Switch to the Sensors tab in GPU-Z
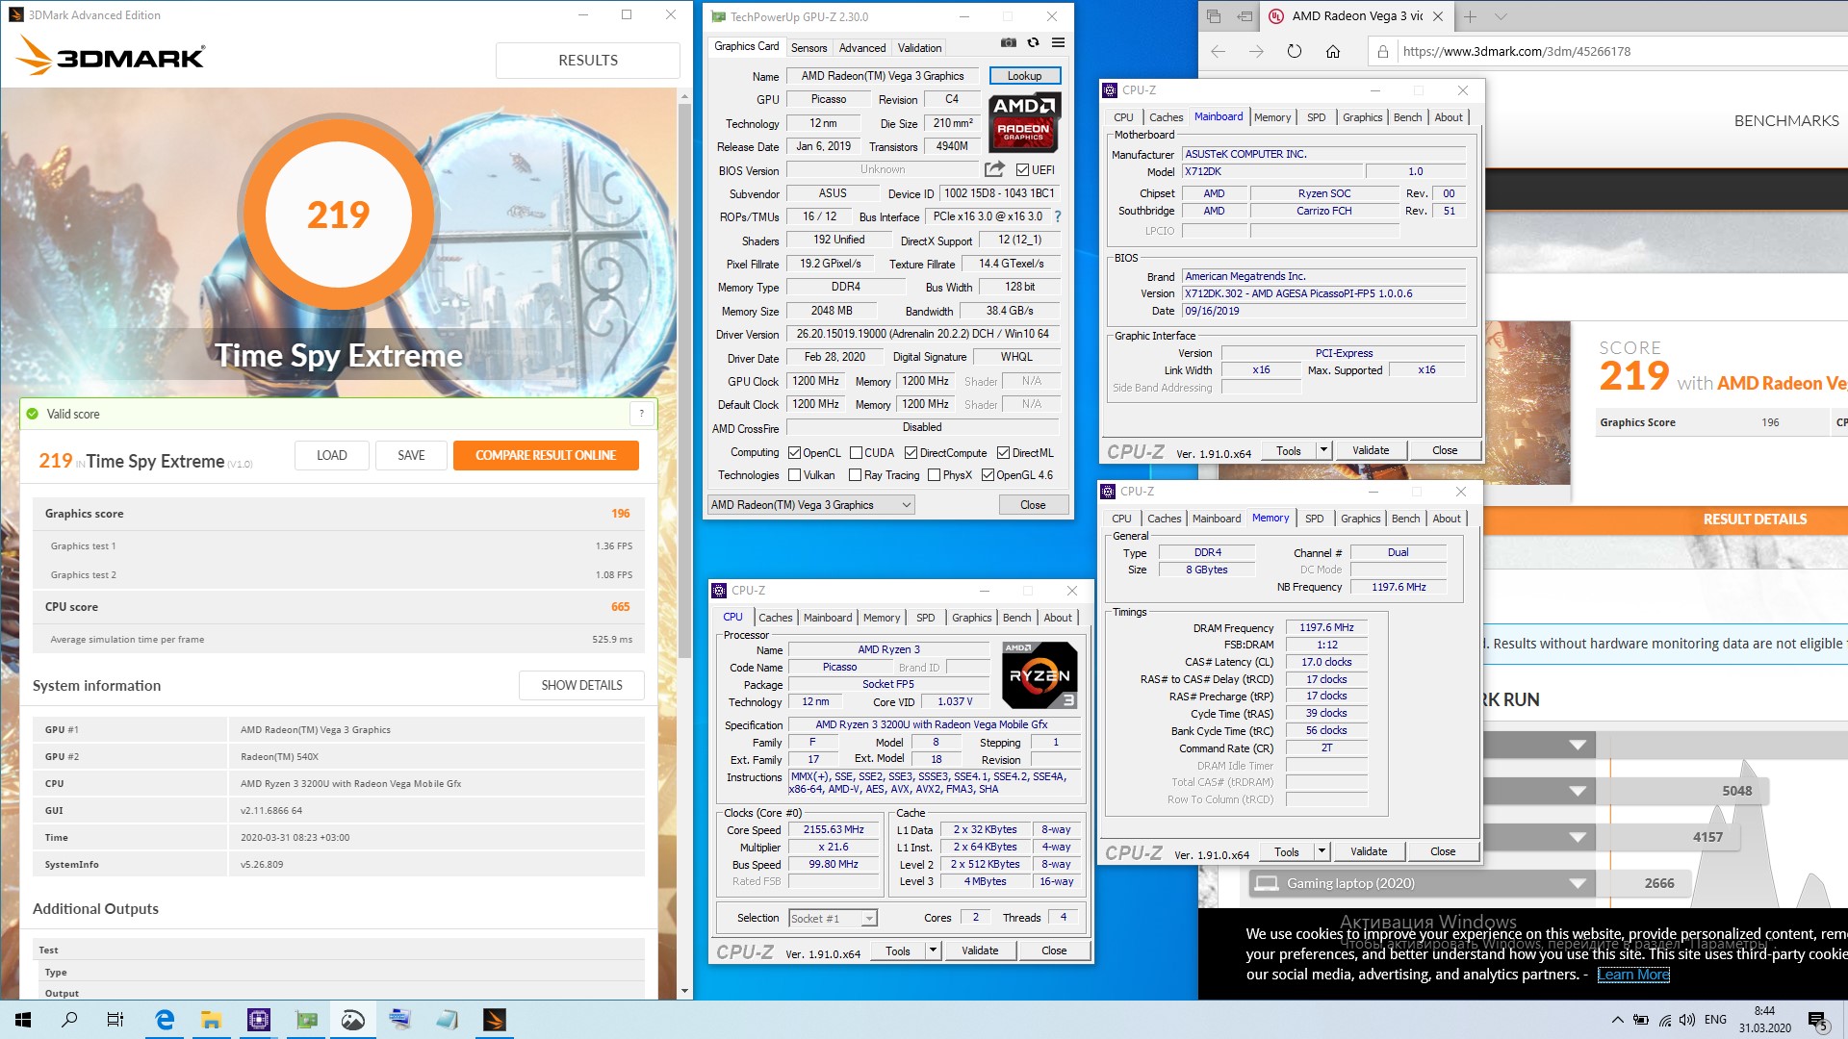This screenshot has width=1848, height=1039. tap(808, 47)
